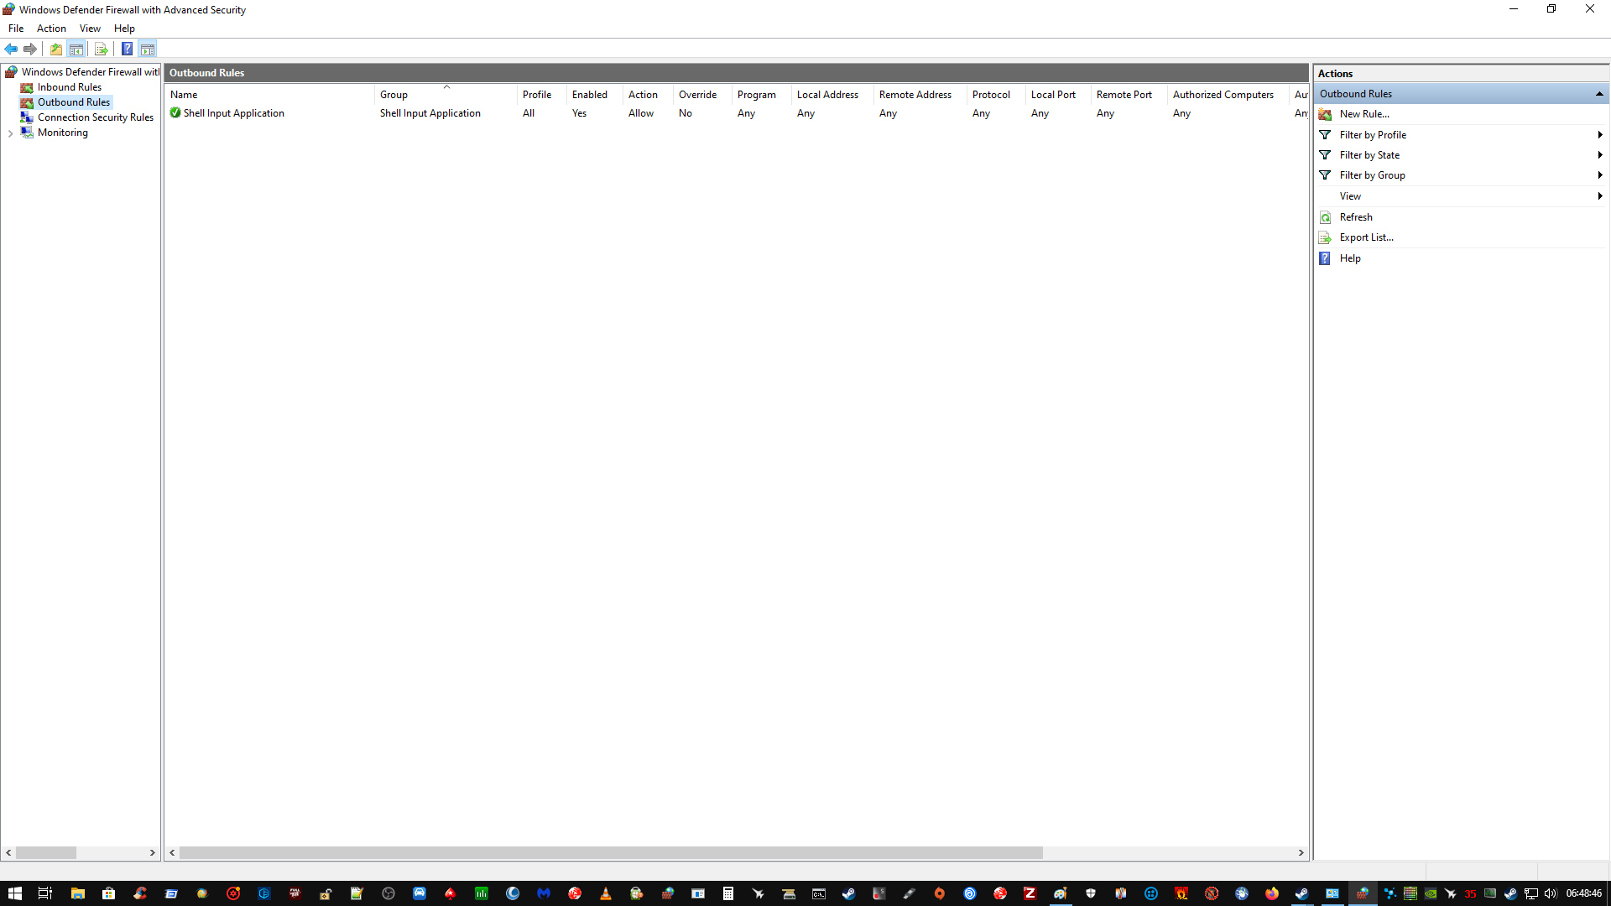Open Connection Security Rules node
Viewport: 1611px width, 906px height.
point(95,117)
